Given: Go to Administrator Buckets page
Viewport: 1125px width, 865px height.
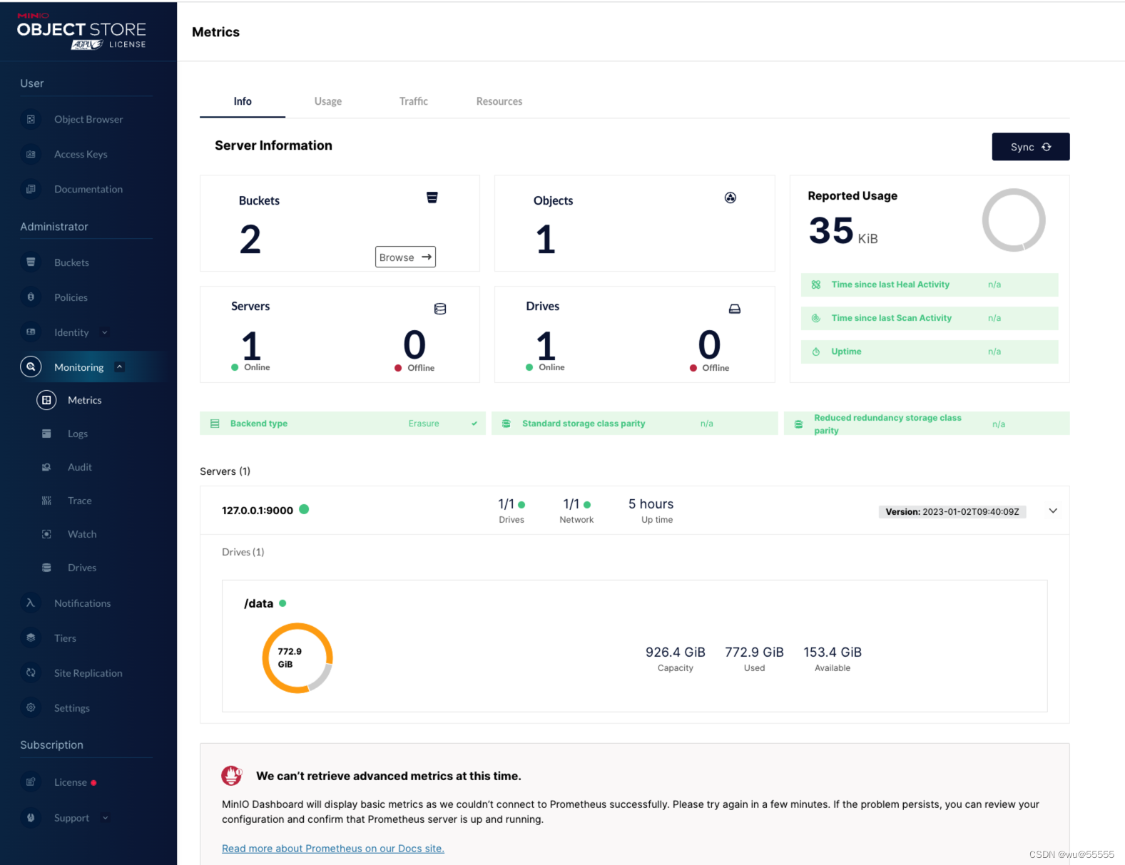Looking at the screenshot, I should [71, 262].
